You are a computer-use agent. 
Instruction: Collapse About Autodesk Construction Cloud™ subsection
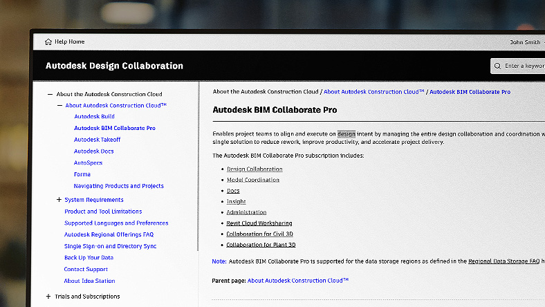[59, 105]
